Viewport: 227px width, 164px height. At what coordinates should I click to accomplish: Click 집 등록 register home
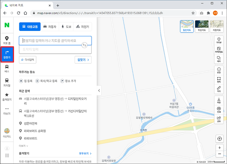pos(26,81)
